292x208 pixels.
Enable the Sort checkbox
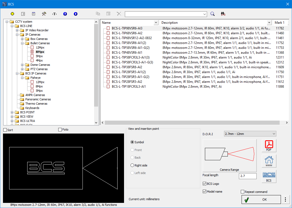(x=5, y=130)
